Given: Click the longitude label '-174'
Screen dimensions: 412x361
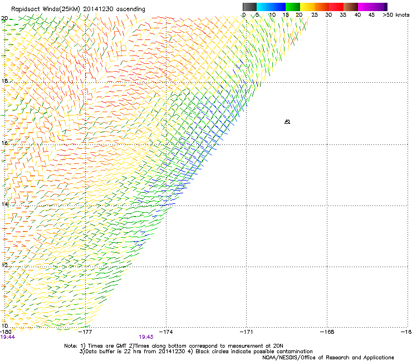Looking at the screenshot, I should (x=166, y=332).
